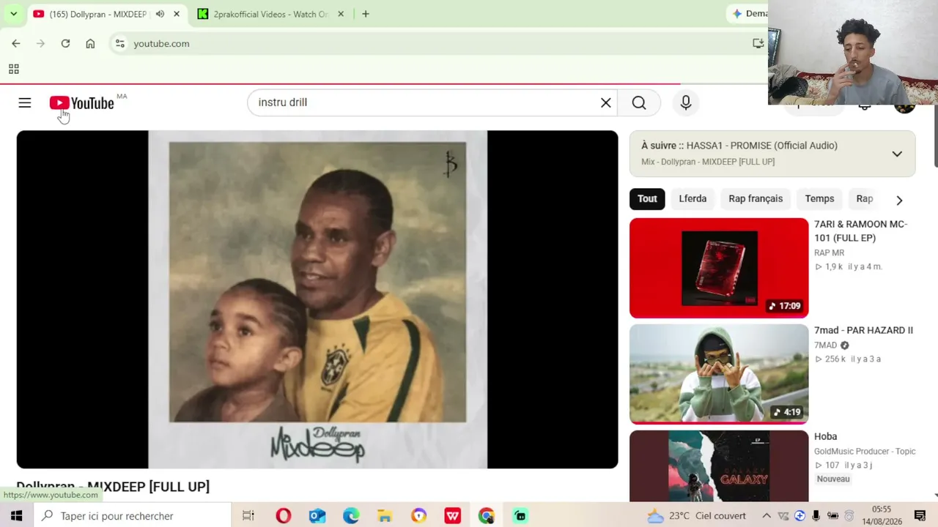Open the 7mad PAR HAZARD II thumbnail
Image resolution: width=938 pixels, height=527 pixels.
tap(719, 374)
